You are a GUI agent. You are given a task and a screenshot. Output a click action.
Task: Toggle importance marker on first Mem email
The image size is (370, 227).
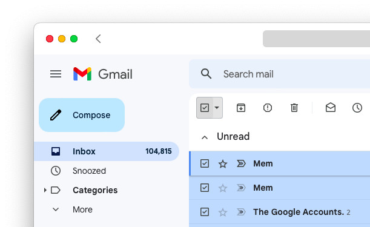241,163
